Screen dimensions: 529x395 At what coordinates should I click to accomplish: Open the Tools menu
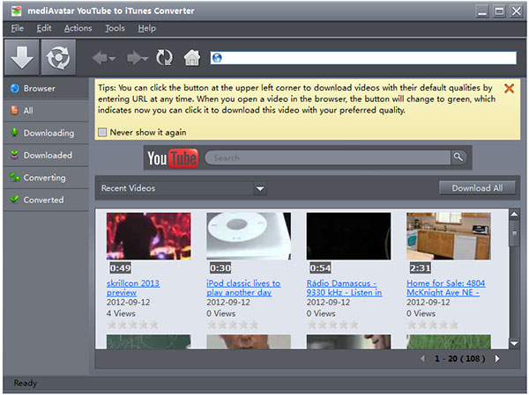coord(115,28)
